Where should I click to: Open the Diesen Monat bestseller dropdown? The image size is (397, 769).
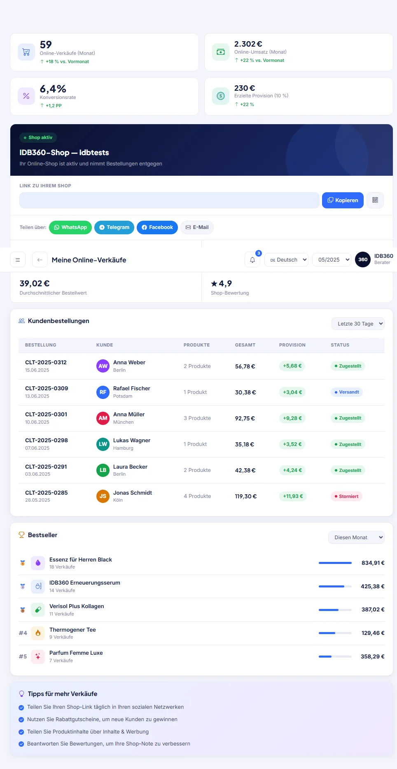(356, 538)
